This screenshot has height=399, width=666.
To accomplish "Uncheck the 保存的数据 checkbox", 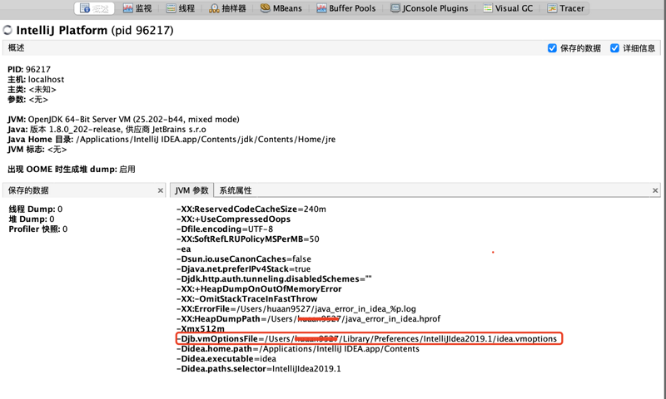I will [552, 48].
